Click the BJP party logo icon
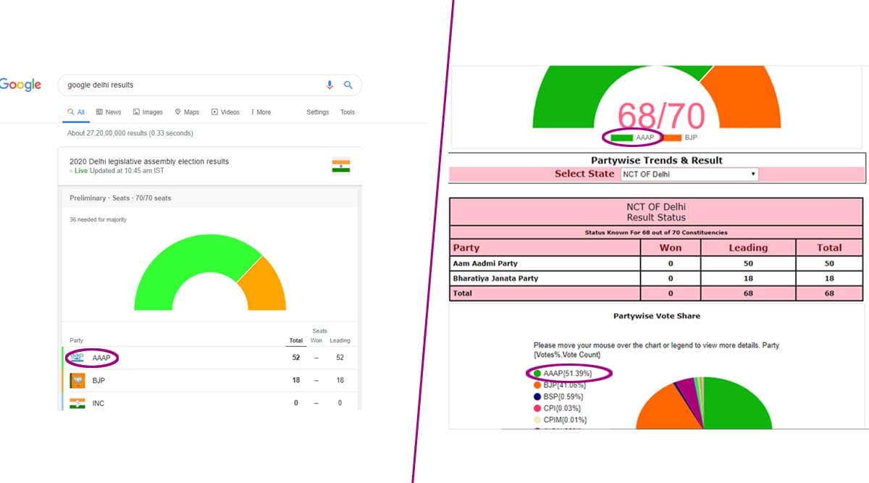 (x=77, y=380)
